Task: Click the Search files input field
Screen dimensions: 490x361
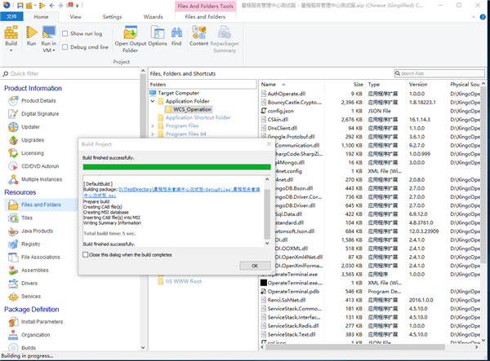Action: coord(441,73)
